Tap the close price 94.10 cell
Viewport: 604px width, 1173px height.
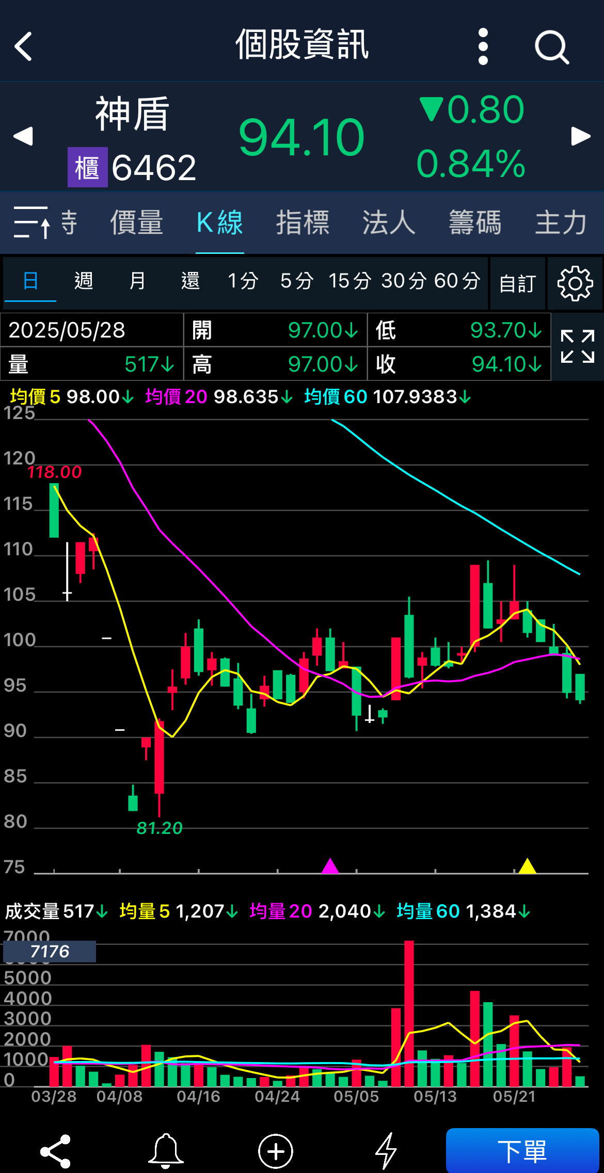click(x=459, y=364)
